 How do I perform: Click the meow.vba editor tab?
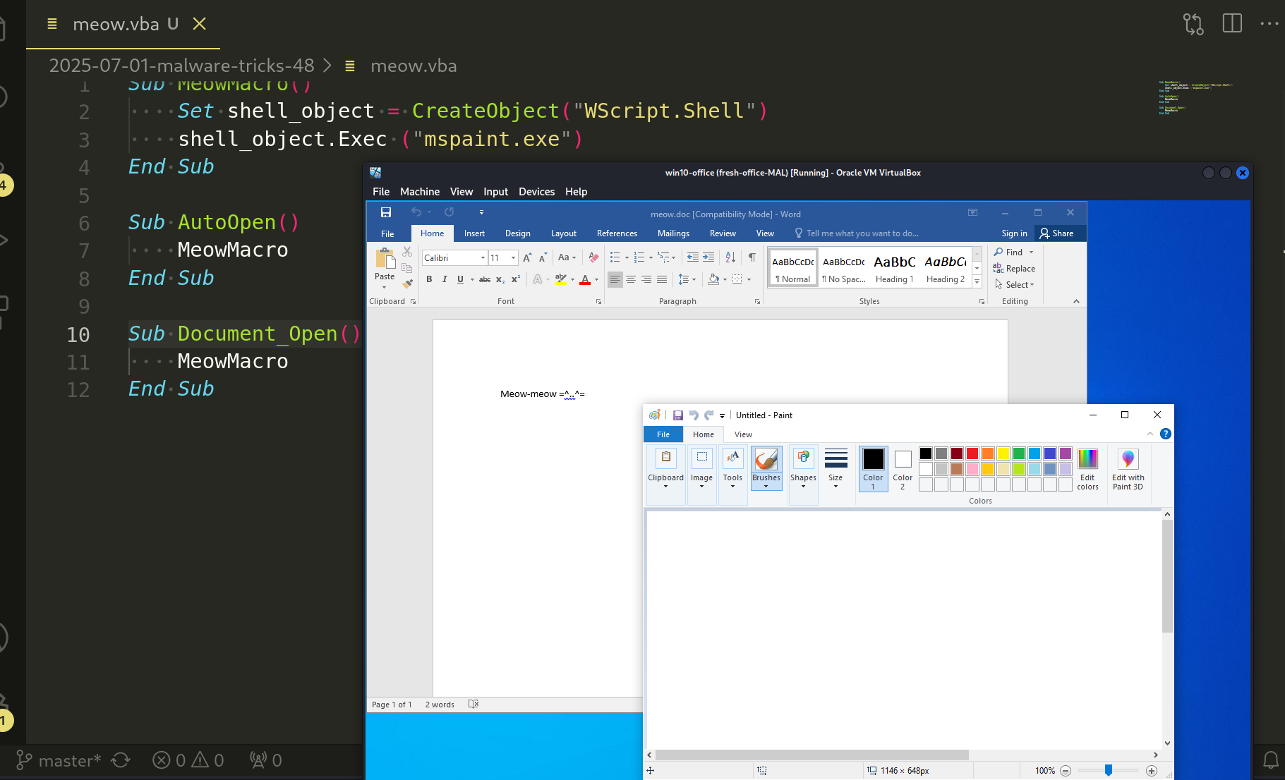(x=123, y=24)
